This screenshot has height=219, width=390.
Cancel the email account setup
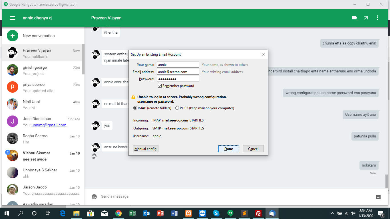pos(253,149)
